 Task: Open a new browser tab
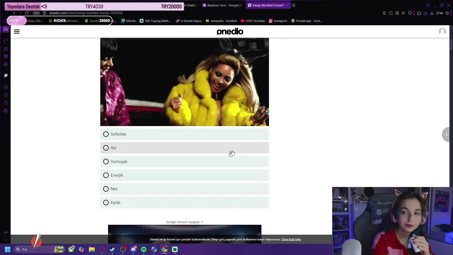click(293, 5)
